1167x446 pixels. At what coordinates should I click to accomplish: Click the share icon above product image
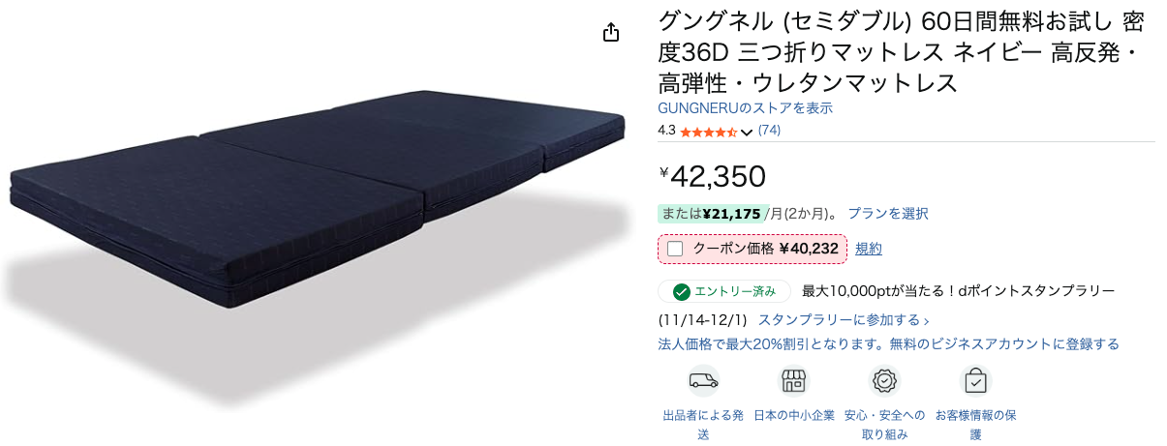point(610,33)
